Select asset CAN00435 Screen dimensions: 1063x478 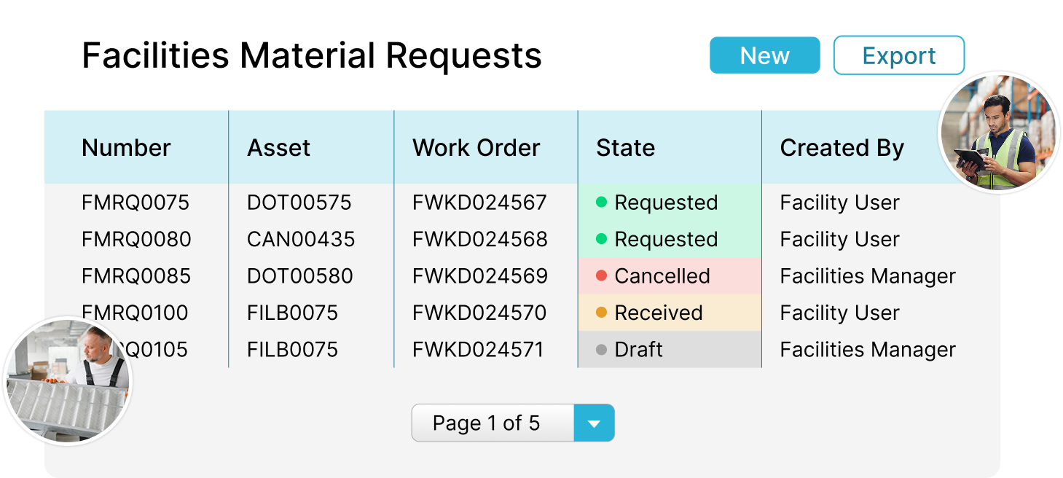[301, 239]
